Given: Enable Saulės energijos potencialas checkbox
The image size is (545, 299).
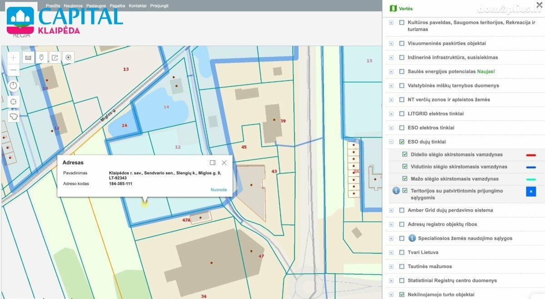Looking at the screenshot, I should 401,72.
